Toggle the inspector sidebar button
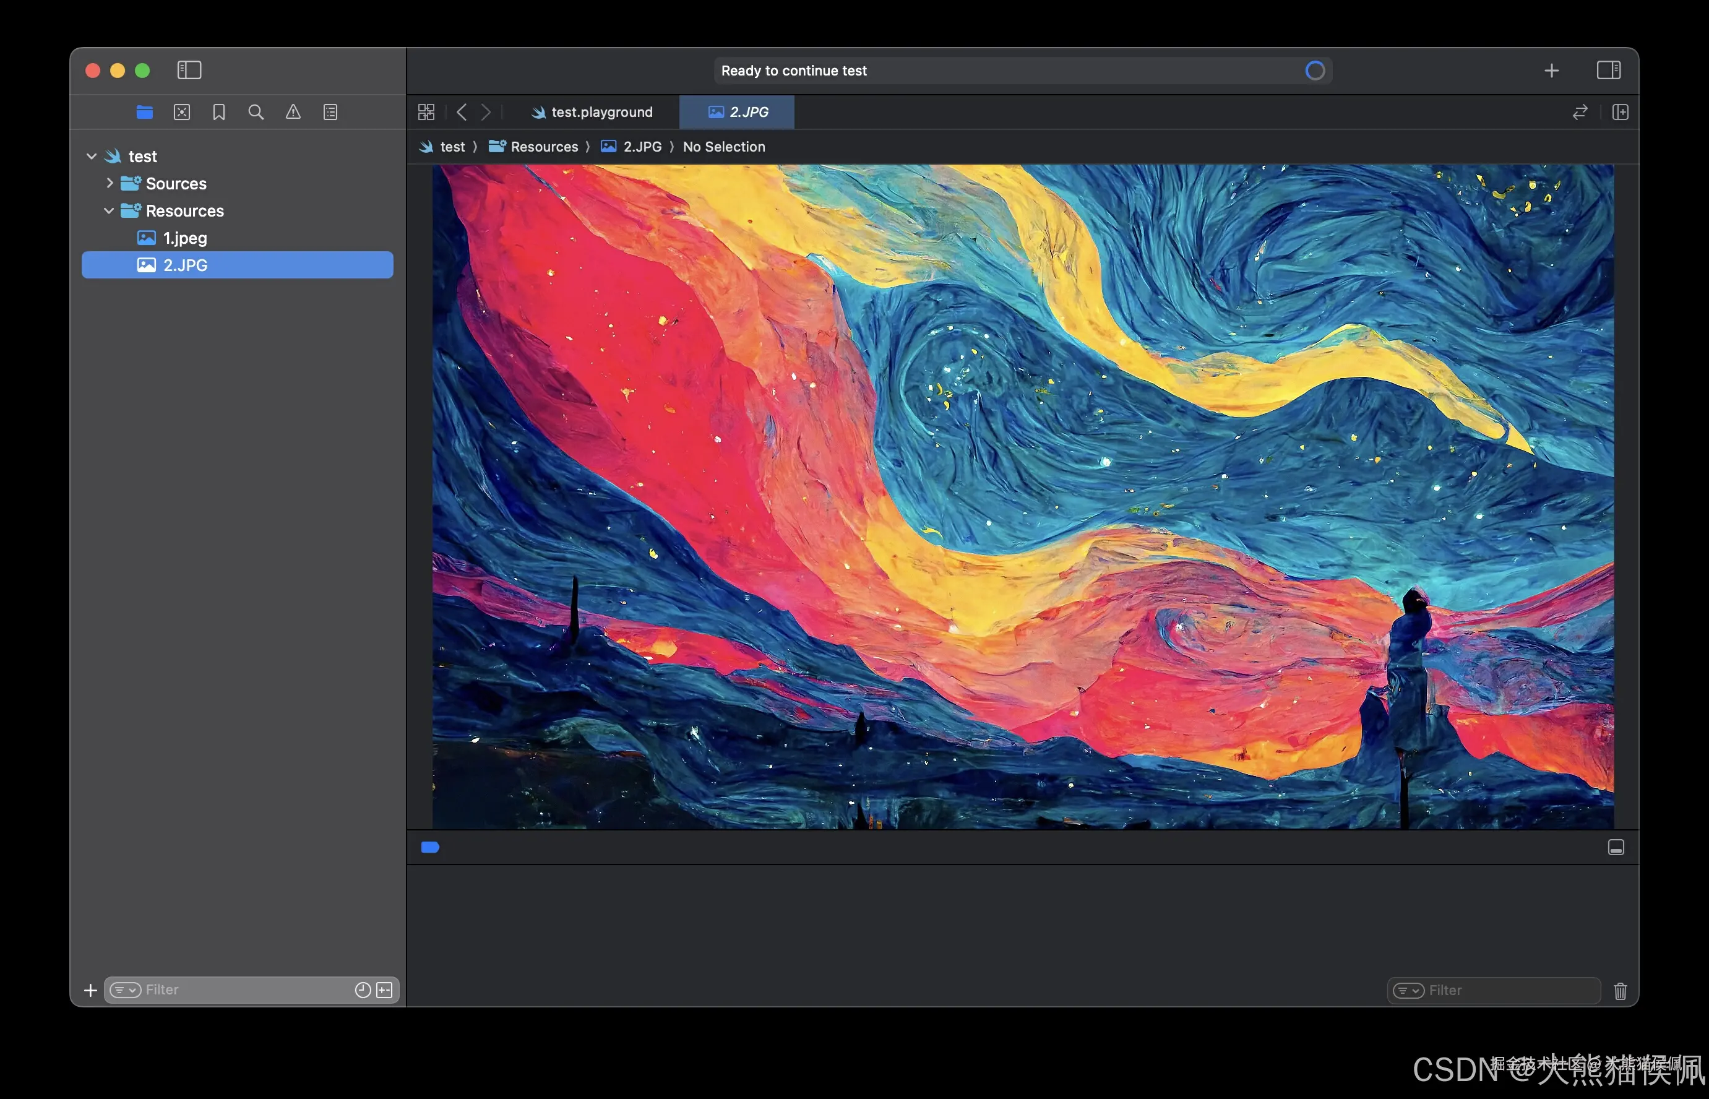 (1609, 70)
